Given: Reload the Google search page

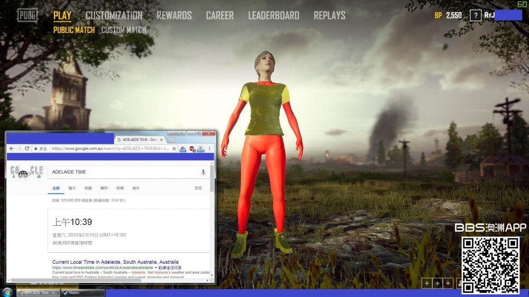Looking at the screenshot, I should (27, 148).
